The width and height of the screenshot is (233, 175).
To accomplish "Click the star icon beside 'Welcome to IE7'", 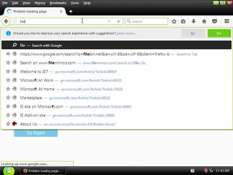I will (x=8, y=71).
